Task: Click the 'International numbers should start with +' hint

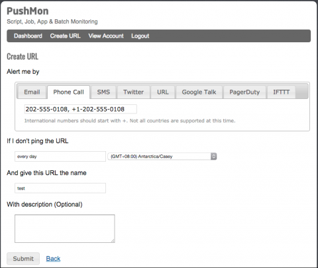Action: (130, 121)
